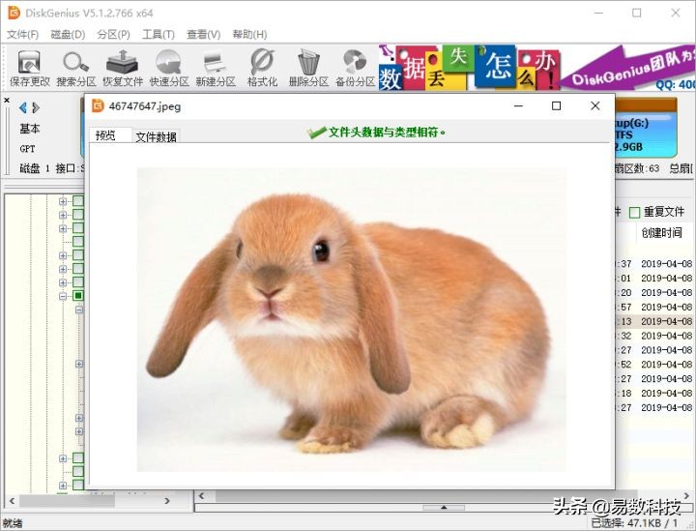Viewport: 696px width, 531px height.
Task: Expand the topmost plus node in the tree
Action: pos(64,201)
